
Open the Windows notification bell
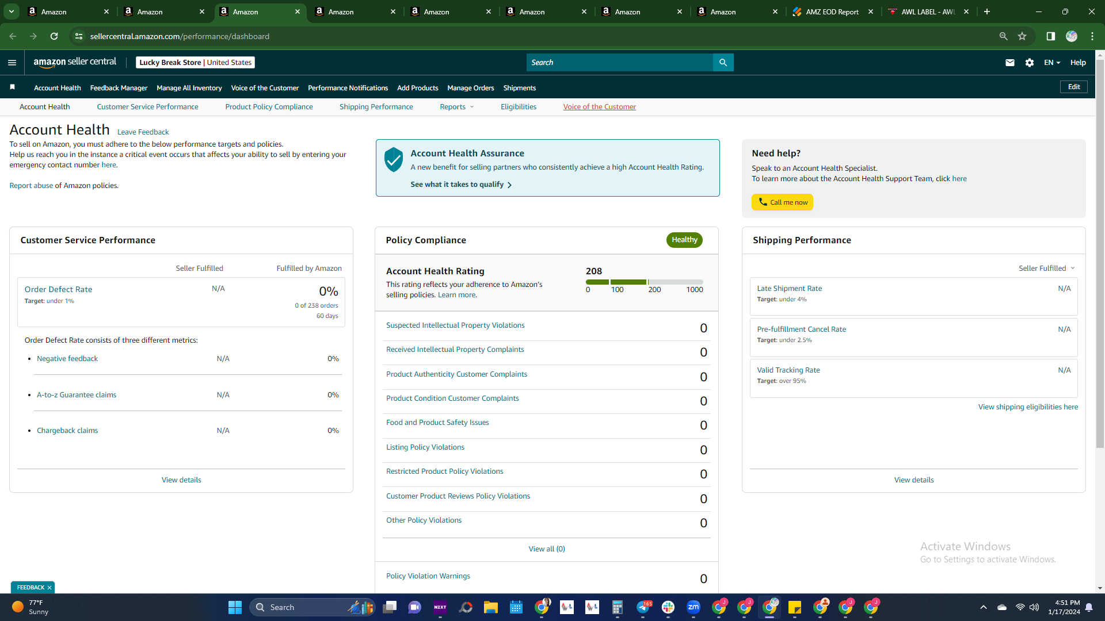click(x=1089, y=607)
